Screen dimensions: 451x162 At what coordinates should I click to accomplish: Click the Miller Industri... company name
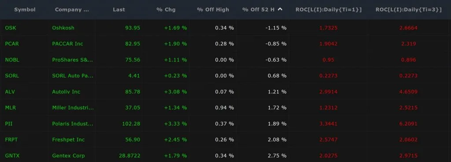pyautogui.click(x=73, y=108)
